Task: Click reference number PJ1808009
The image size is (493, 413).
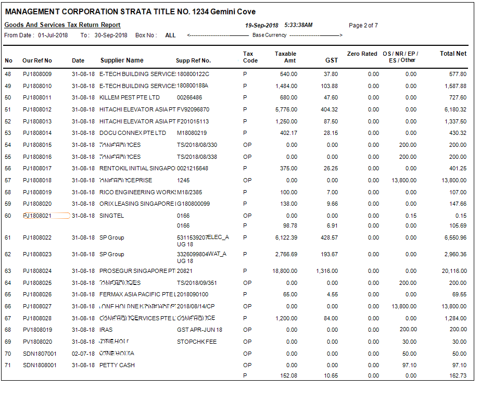Action: point(37,74)
